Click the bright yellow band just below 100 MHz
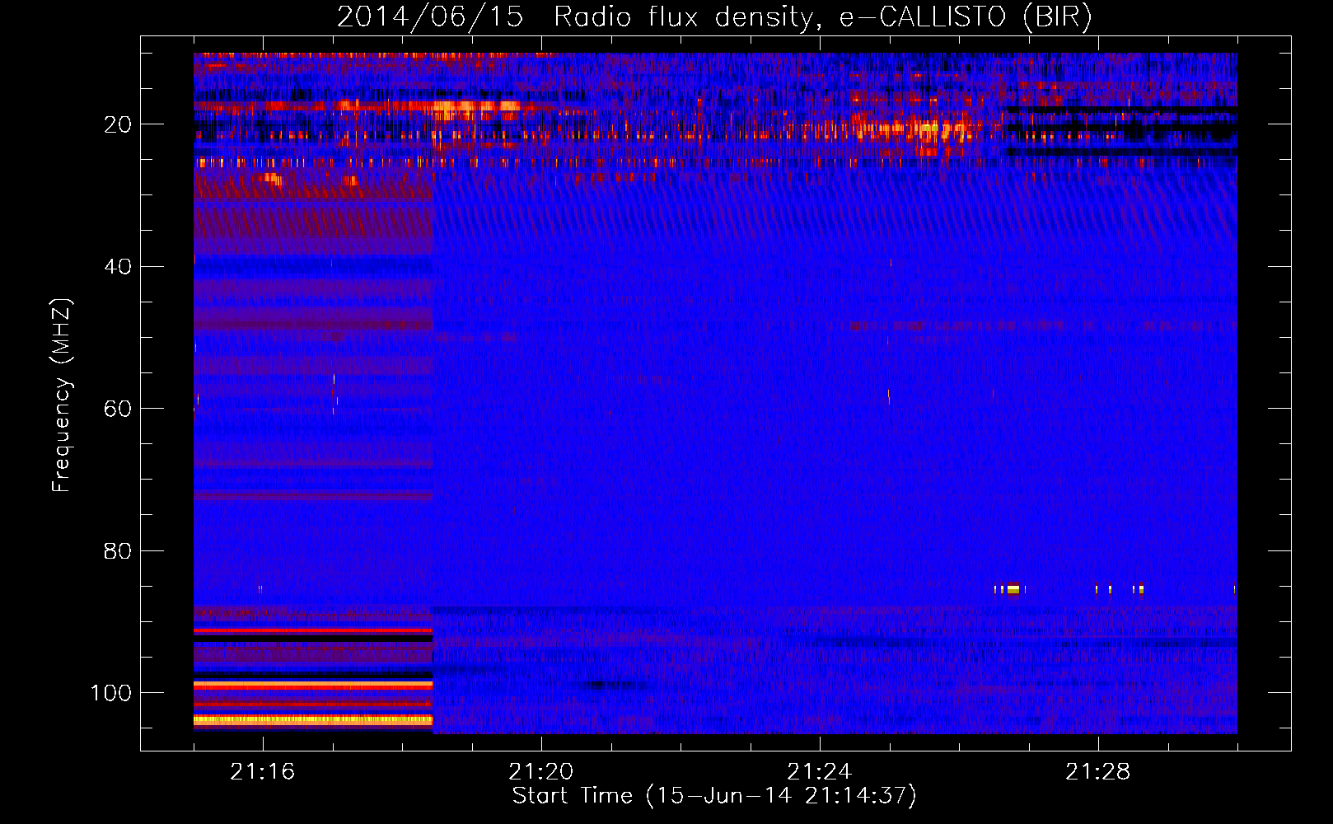This screenshot has height=824, width=1333. click(x=313, y=719)
